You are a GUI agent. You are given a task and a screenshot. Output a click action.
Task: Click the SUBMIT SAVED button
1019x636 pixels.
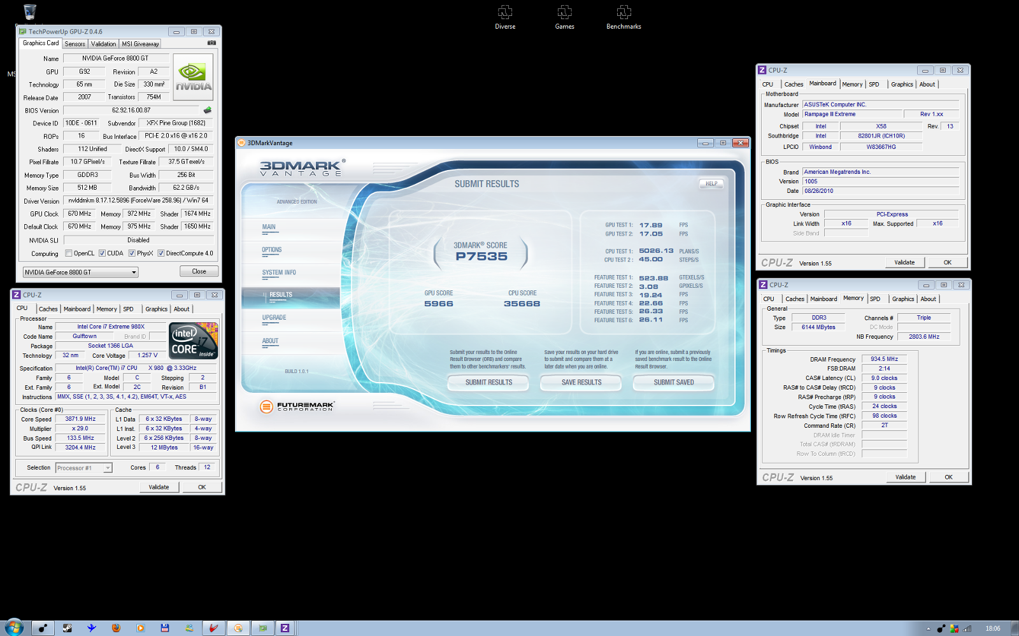[x=674, y=383]
